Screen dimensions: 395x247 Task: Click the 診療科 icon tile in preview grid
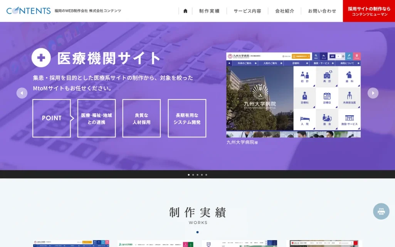(304, 98)
